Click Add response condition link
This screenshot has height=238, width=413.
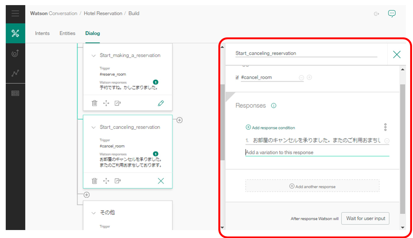(270, 128)
